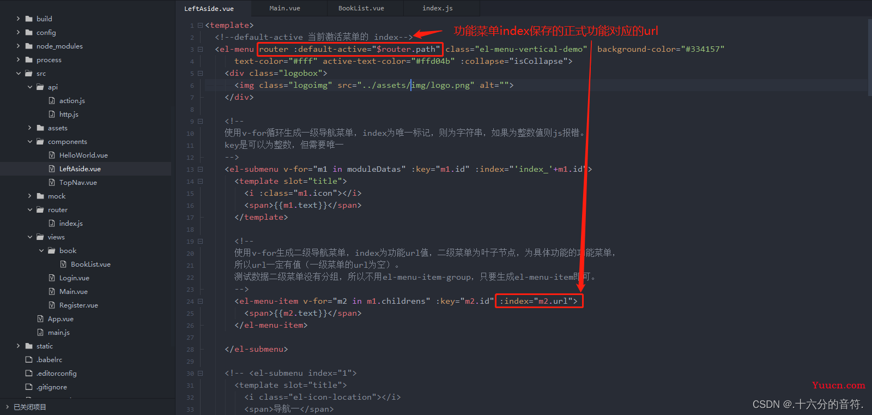This screenshot has width=872, height=415.
Task: Expand the mock folder chevron
Action: (29, 196)
